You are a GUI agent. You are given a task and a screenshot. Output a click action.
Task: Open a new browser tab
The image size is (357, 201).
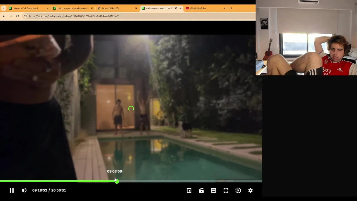(x=231, y=8)
